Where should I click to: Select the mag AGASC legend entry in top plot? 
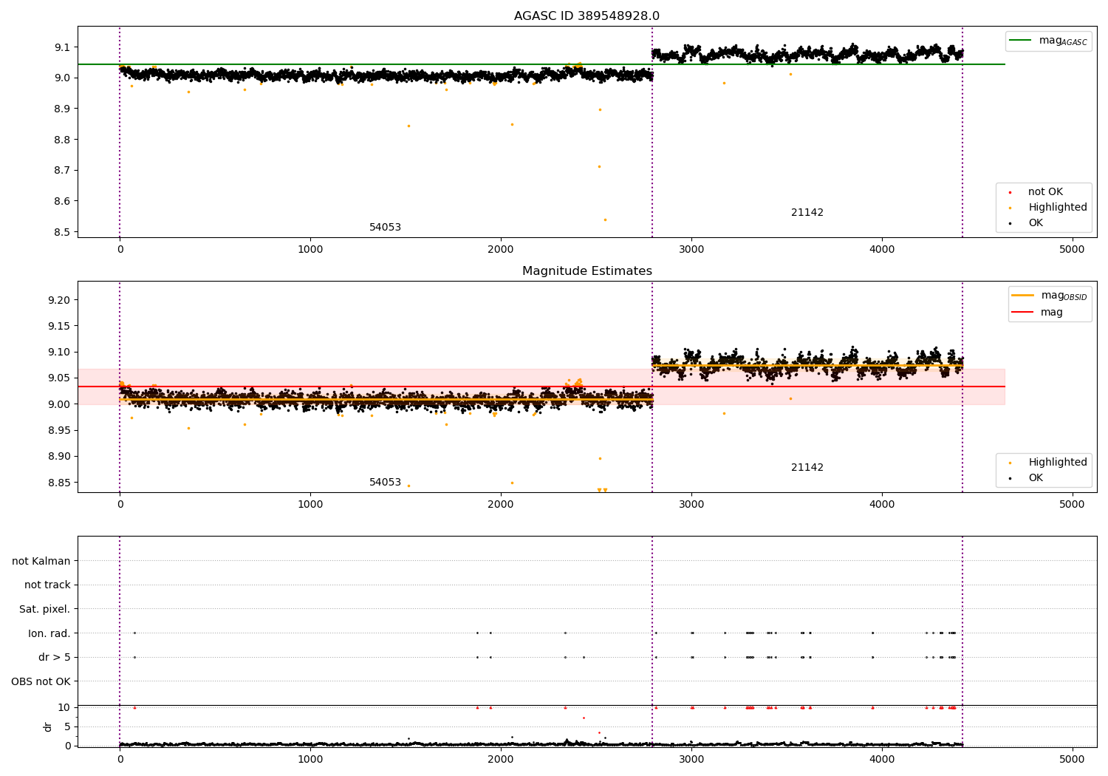1048,41
